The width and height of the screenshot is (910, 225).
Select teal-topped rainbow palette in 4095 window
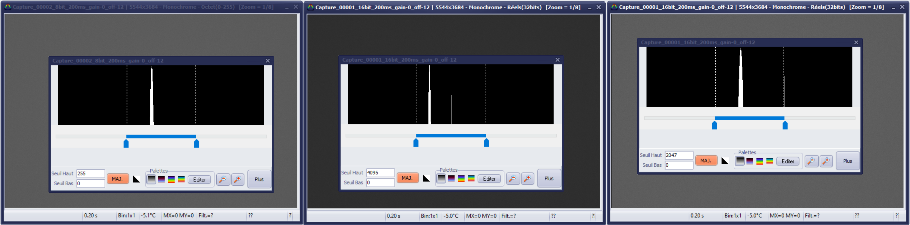[471, 179]
